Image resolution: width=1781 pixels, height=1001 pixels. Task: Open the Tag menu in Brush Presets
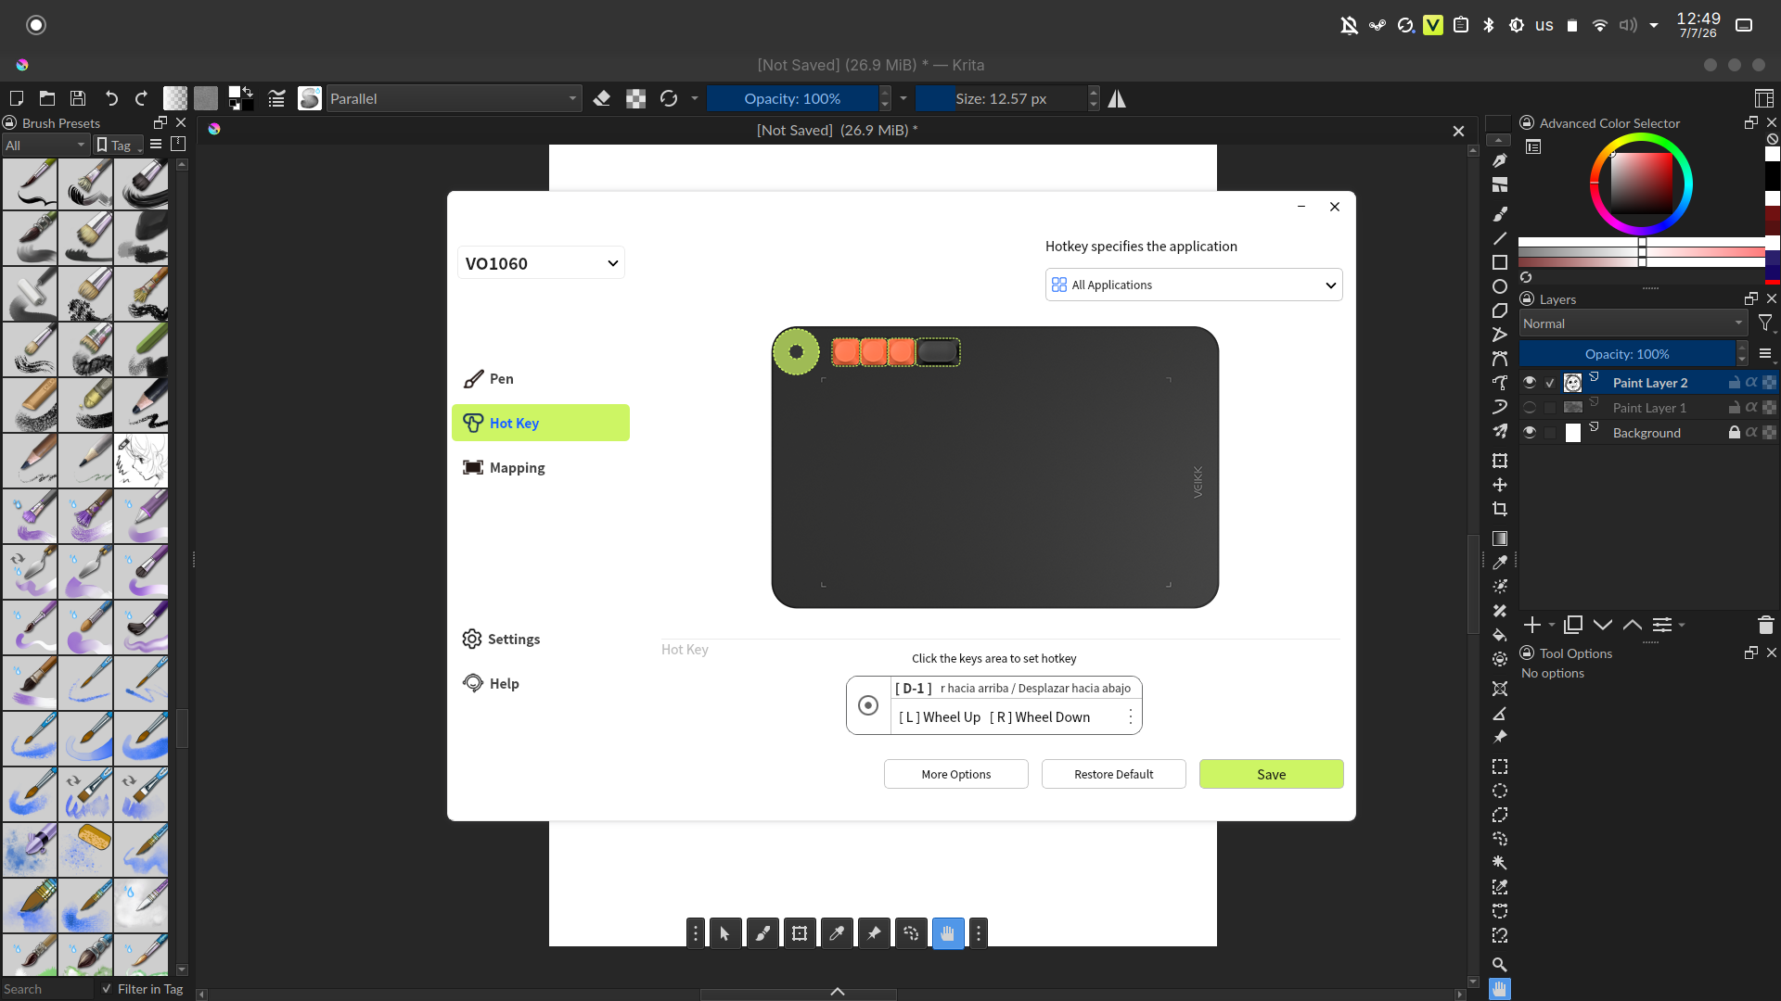pos(120,146)
